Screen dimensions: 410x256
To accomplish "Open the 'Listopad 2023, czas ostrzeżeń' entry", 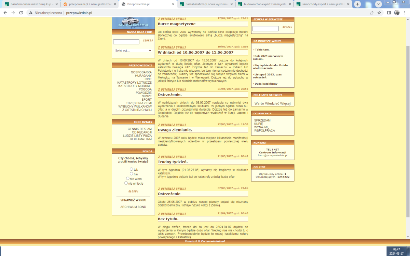I will click(x=268, y=75).
